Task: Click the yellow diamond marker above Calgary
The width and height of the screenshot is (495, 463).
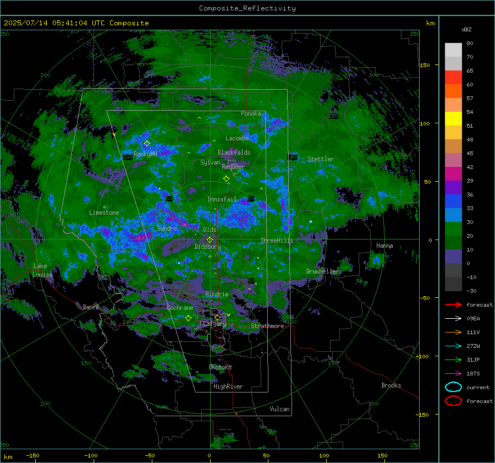Action: click(x=217, y=317)
